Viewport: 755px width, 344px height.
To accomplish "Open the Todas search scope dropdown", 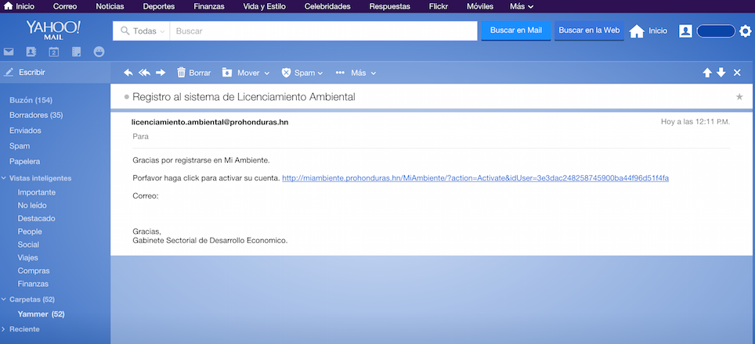I will click(142, 31).
